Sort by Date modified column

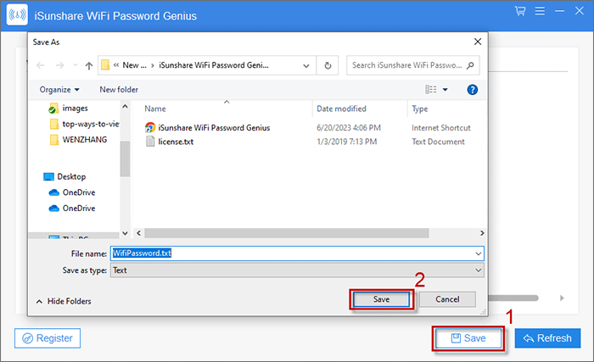pyautogui.click(x=341, y=109)
